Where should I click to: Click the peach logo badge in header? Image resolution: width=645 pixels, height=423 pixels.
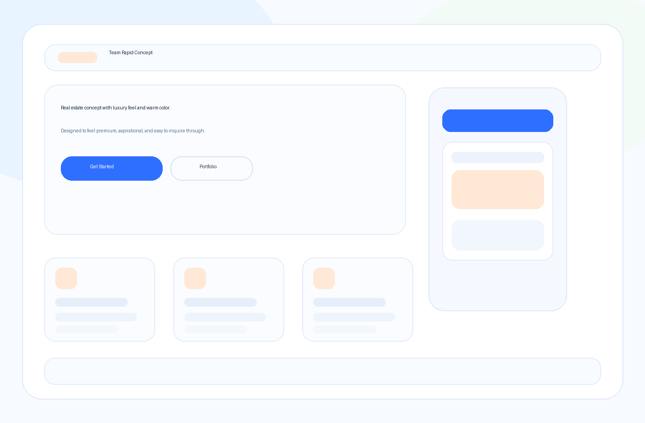tap(77, 57)
